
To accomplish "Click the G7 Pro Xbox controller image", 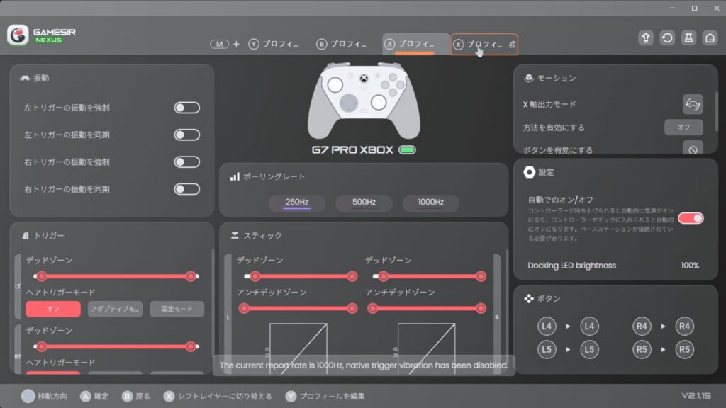I will coord(364,101).
